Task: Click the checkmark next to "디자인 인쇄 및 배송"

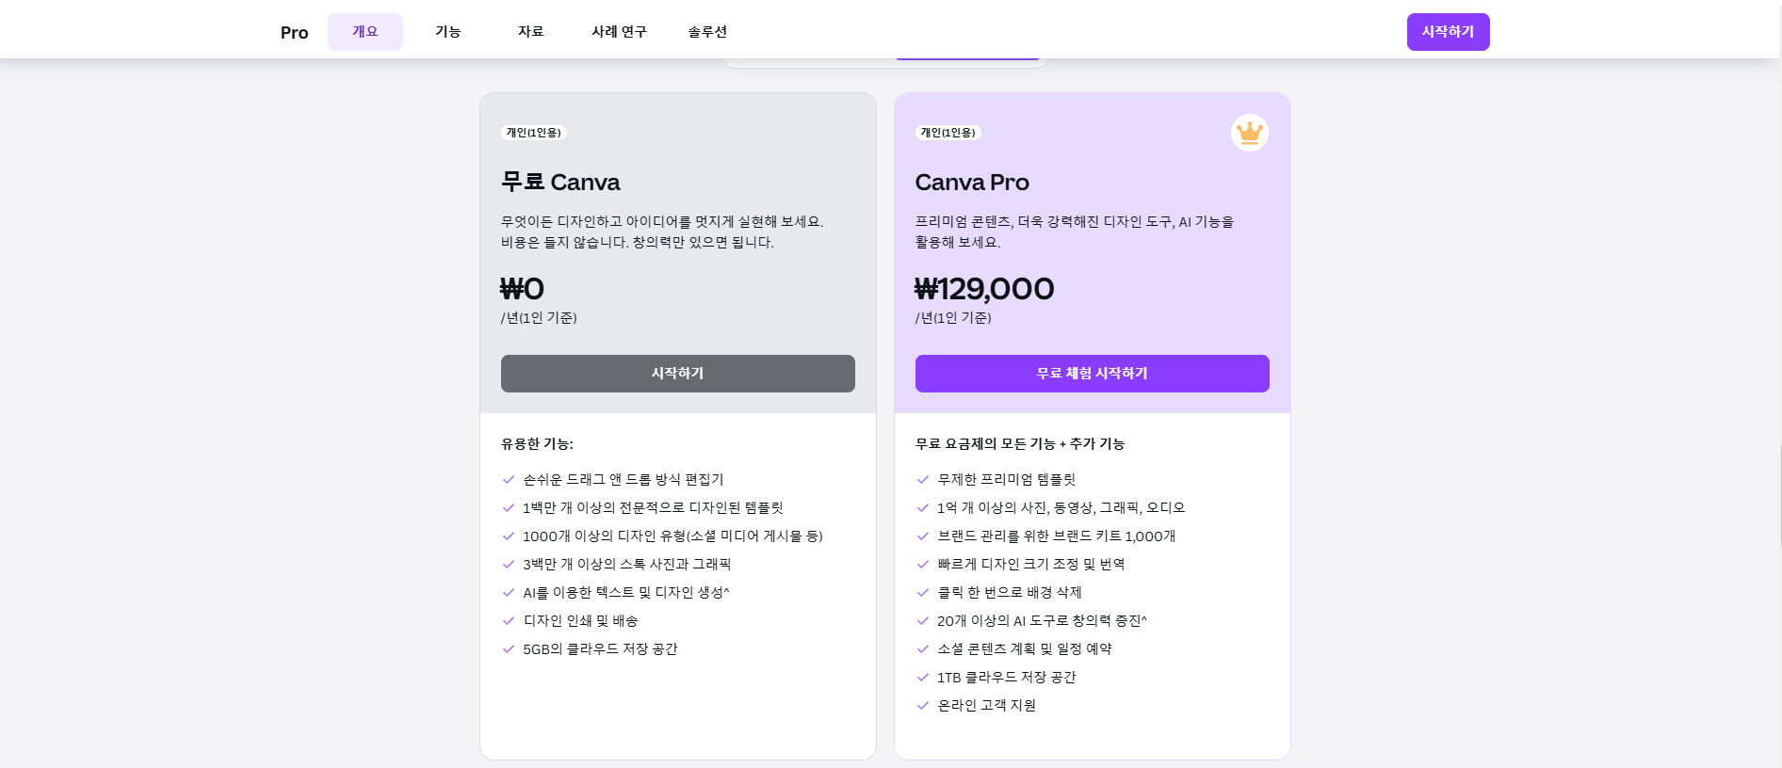Action: [509, 621]
